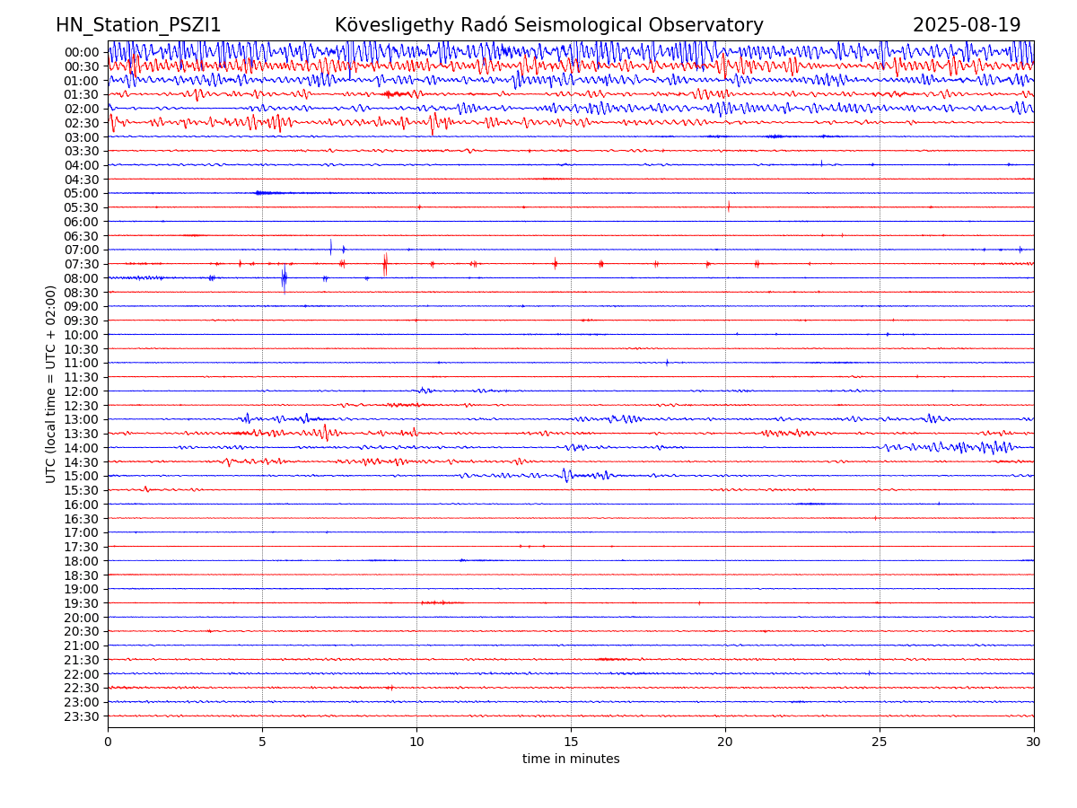Image resolution: width=1077 pixels, height=808 pixels.
Task: Click the blue burst on the 15:00 trace
Action: 565,475
